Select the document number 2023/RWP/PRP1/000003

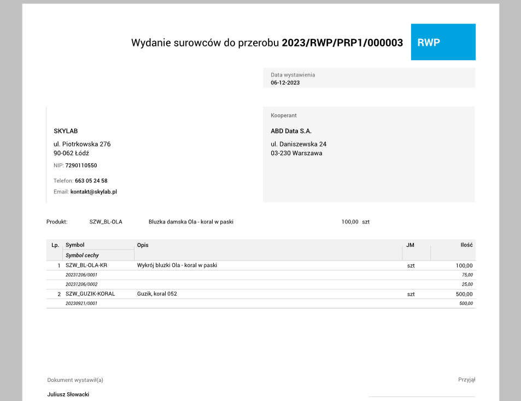pos(342,42)
